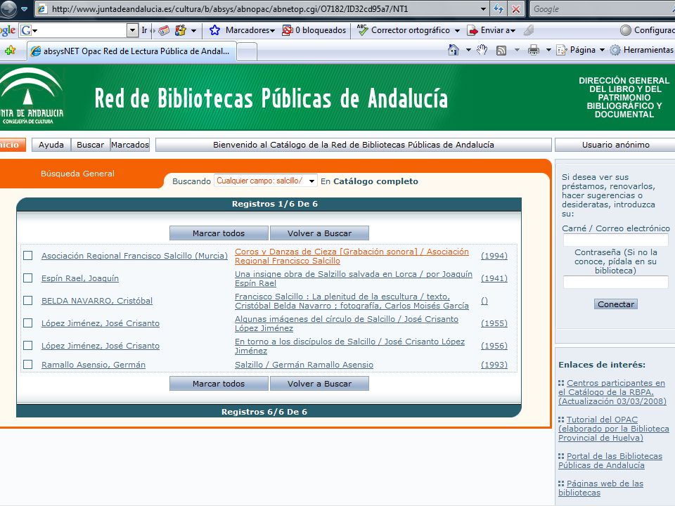Click the Home page icon
The width and height of the screenshot is (675, 506).
pos(454,50)
